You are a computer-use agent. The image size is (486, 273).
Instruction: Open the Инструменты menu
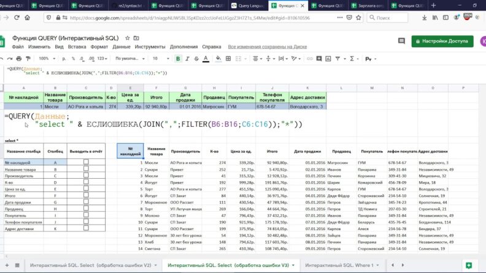tap(150, 47)
